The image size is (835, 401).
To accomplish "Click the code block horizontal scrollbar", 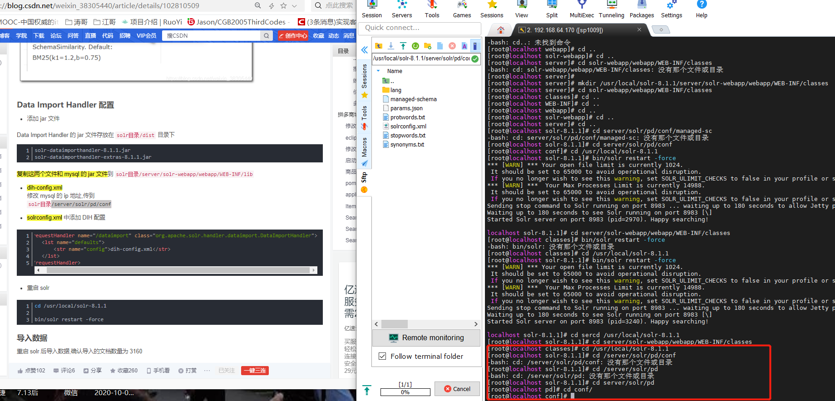I will [175, 270].
